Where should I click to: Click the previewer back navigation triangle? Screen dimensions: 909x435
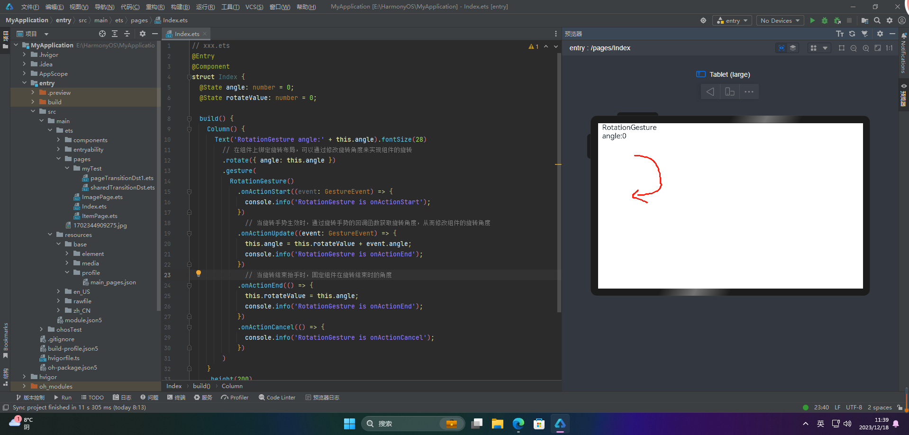[x=710, y=91]
